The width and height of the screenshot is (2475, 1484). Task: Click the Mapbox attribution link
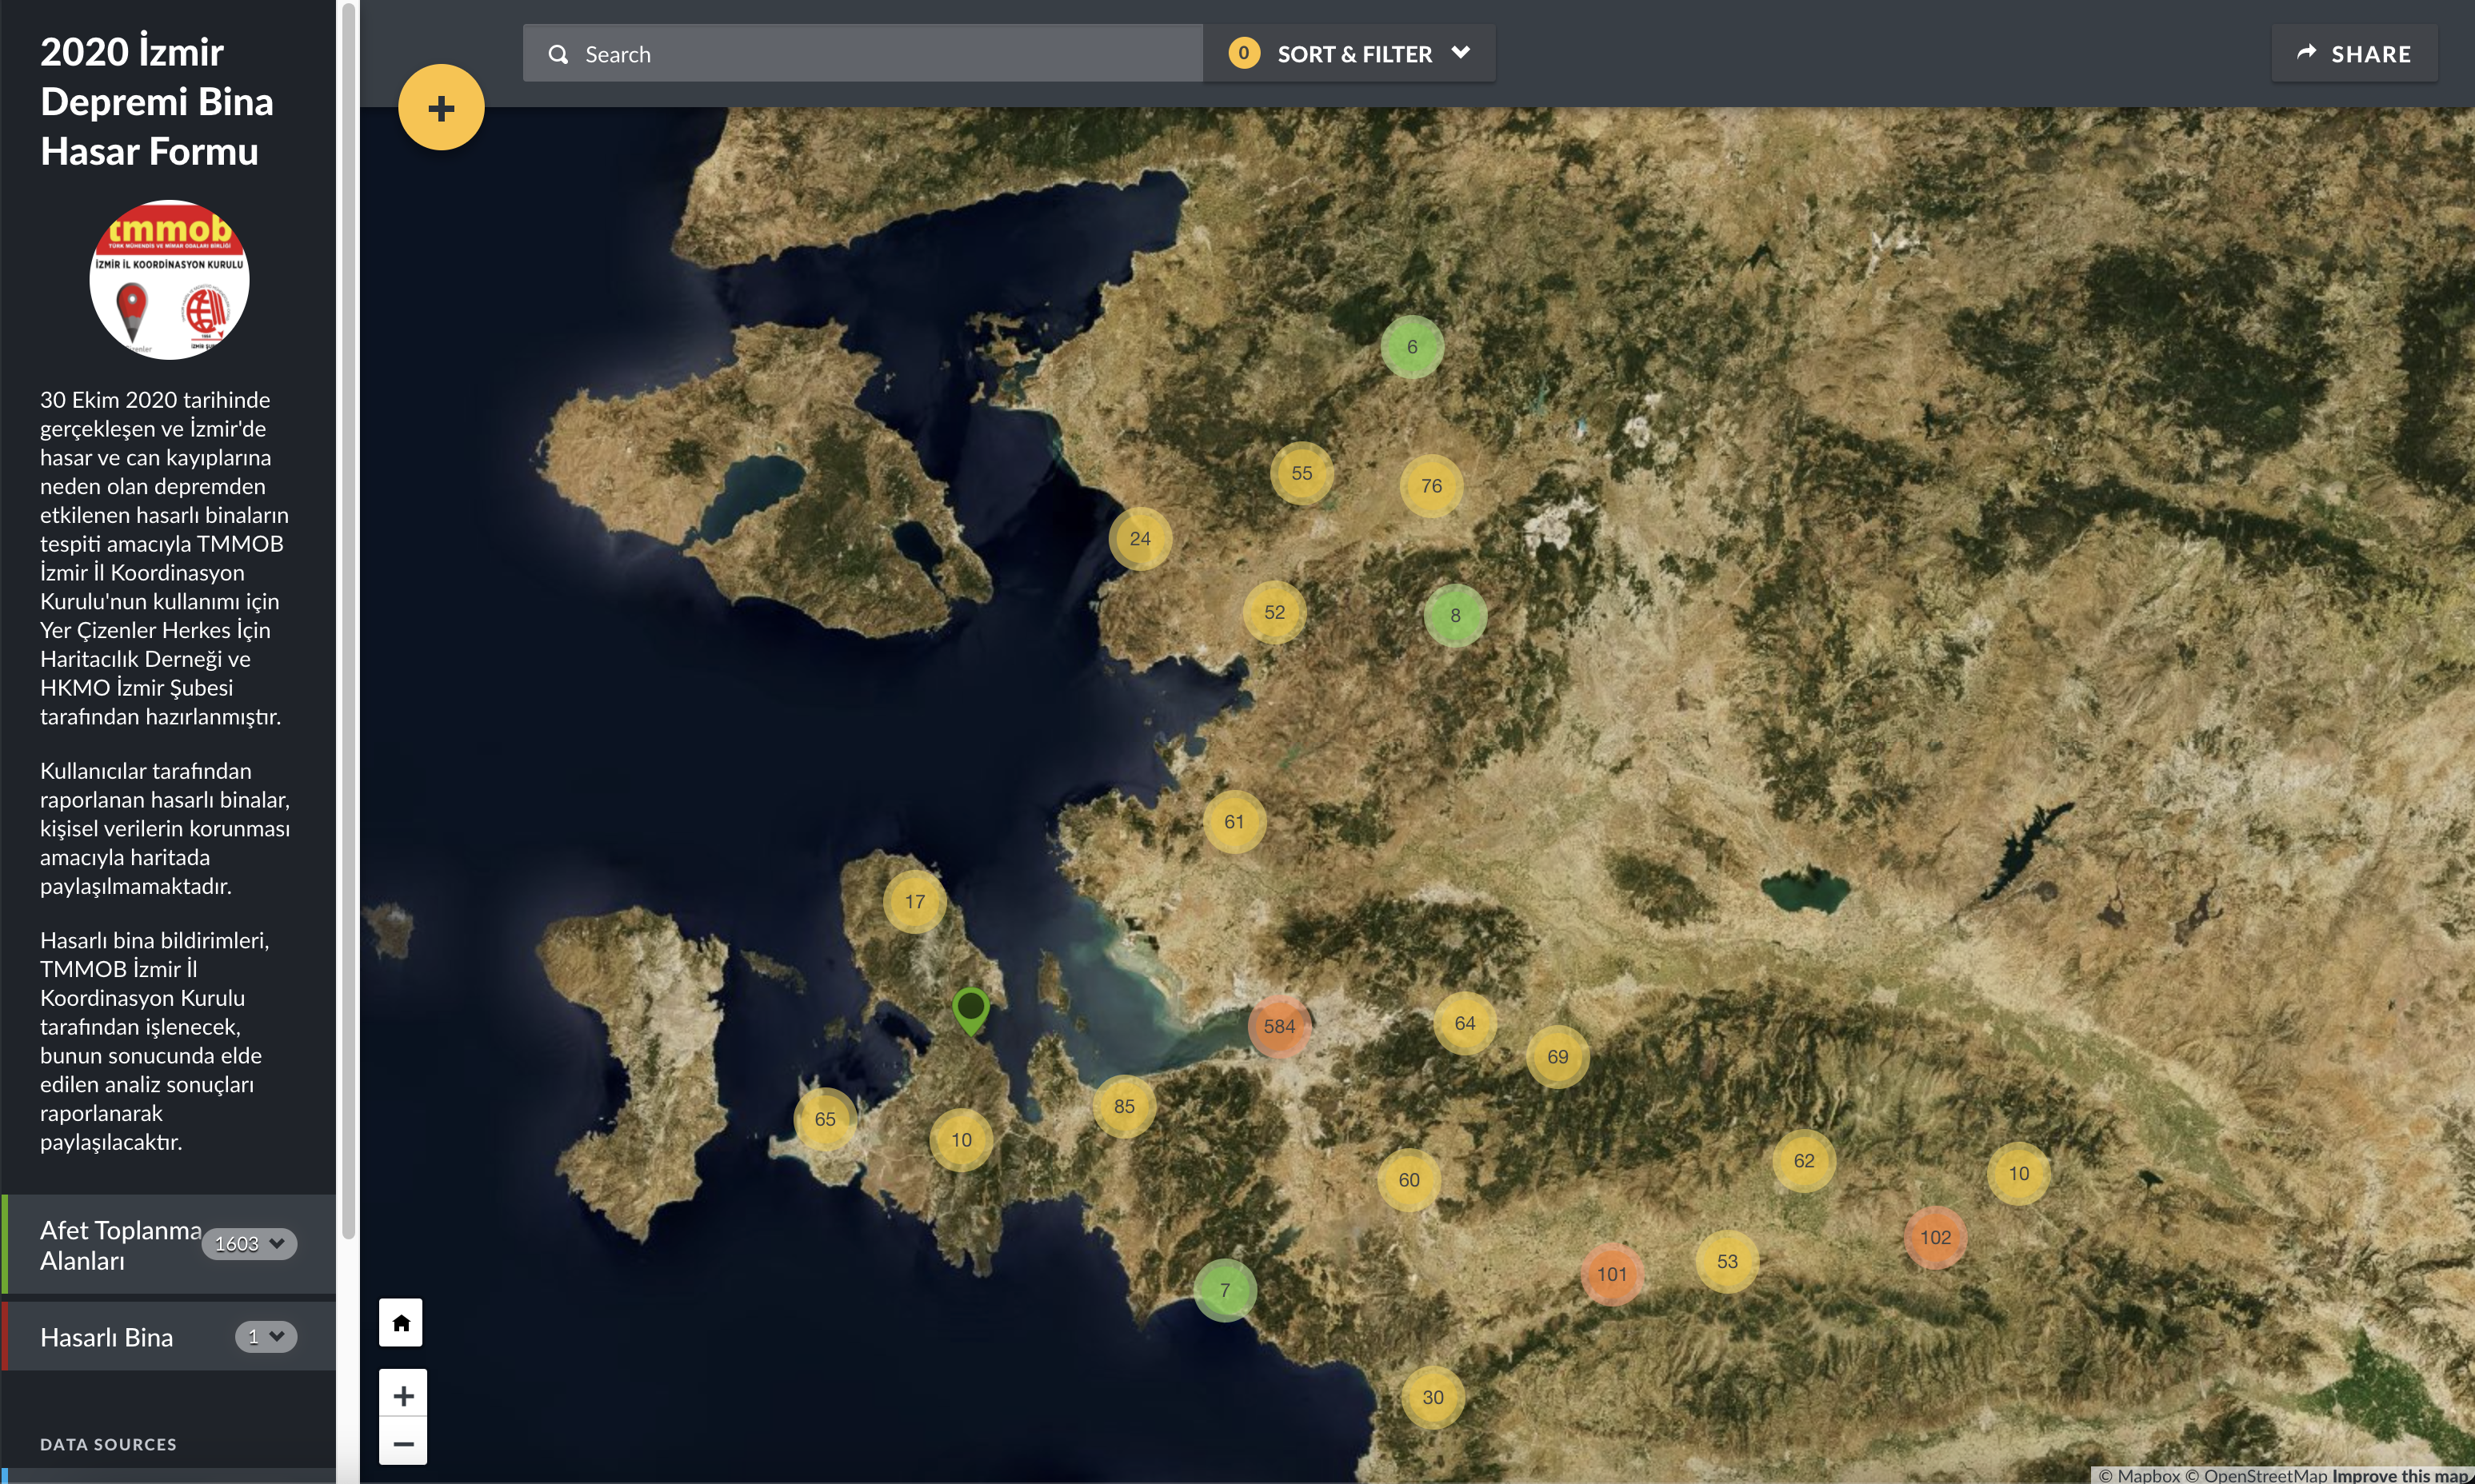[2139, 1475]
